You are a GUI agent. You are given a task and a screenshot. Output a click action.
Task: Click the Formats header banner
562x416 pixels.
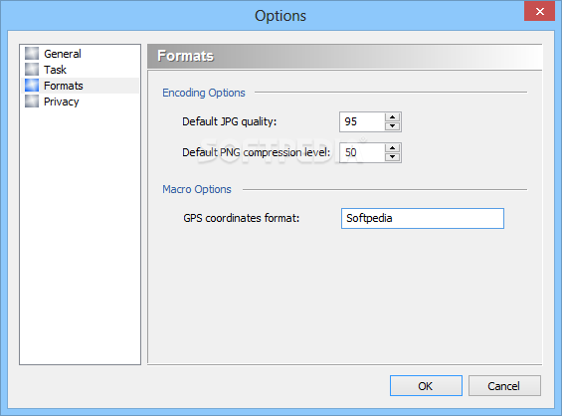point(344,57)
